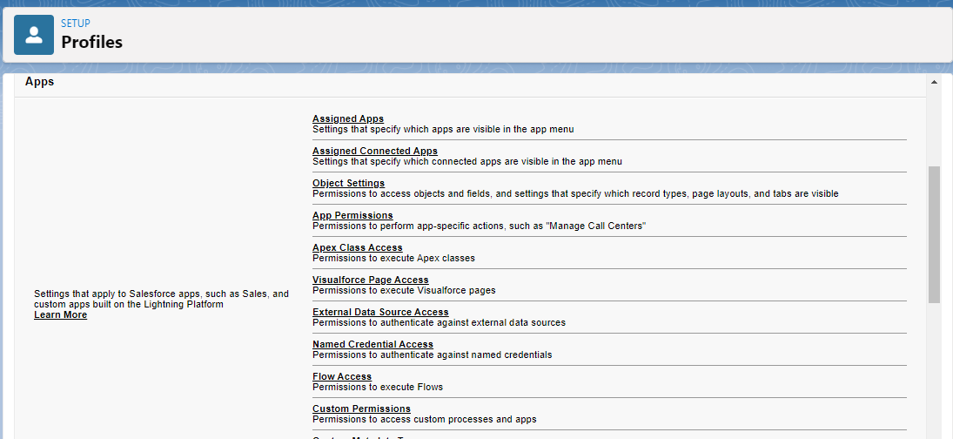This screenshot has width=953, height=439.
Task: Click description 'Settings that specify which apps are visible'
Action: pyautogui.click(x=443, y=129)
